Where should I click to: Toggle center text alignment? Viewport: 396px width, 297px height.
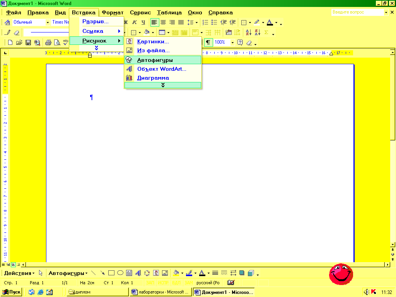click(x=163, y=22)
